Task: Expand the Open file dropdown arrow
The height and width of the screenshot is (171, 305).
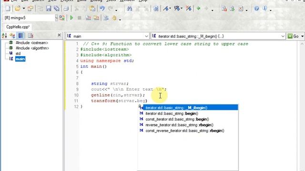Action: point(24,9)
